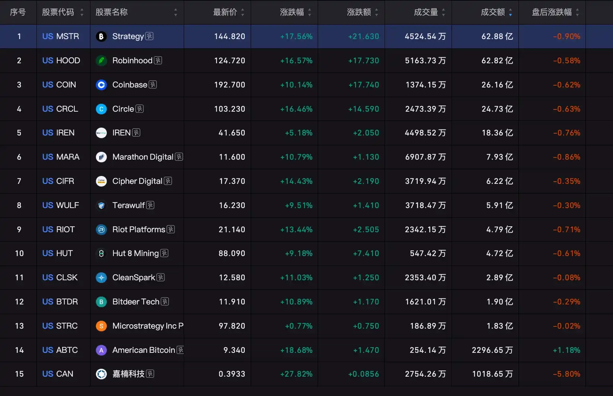Sort by 盘后涨跌幅 using its sort arrows

tap(577, 12)
